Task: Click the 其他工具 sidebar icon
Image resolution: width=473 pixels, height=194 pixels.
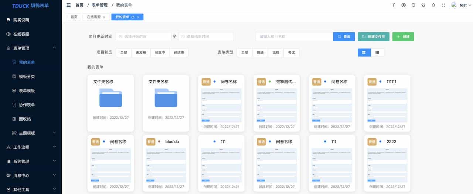Action: pyautogui.click(x=8, y=190)
